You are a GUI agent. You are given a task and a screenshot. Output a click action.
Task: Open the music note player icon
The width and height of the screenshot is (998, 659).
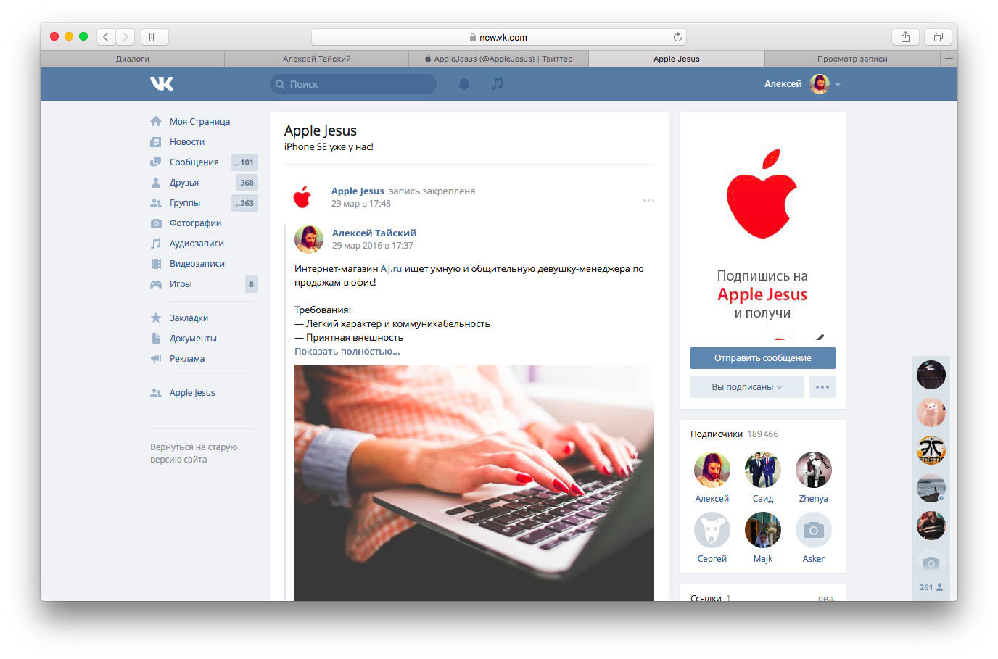click(x=498, y=83)
